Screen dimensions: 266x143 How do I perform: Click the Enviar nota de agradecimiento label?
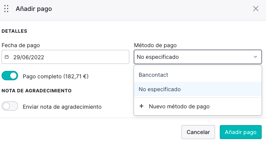62,107
